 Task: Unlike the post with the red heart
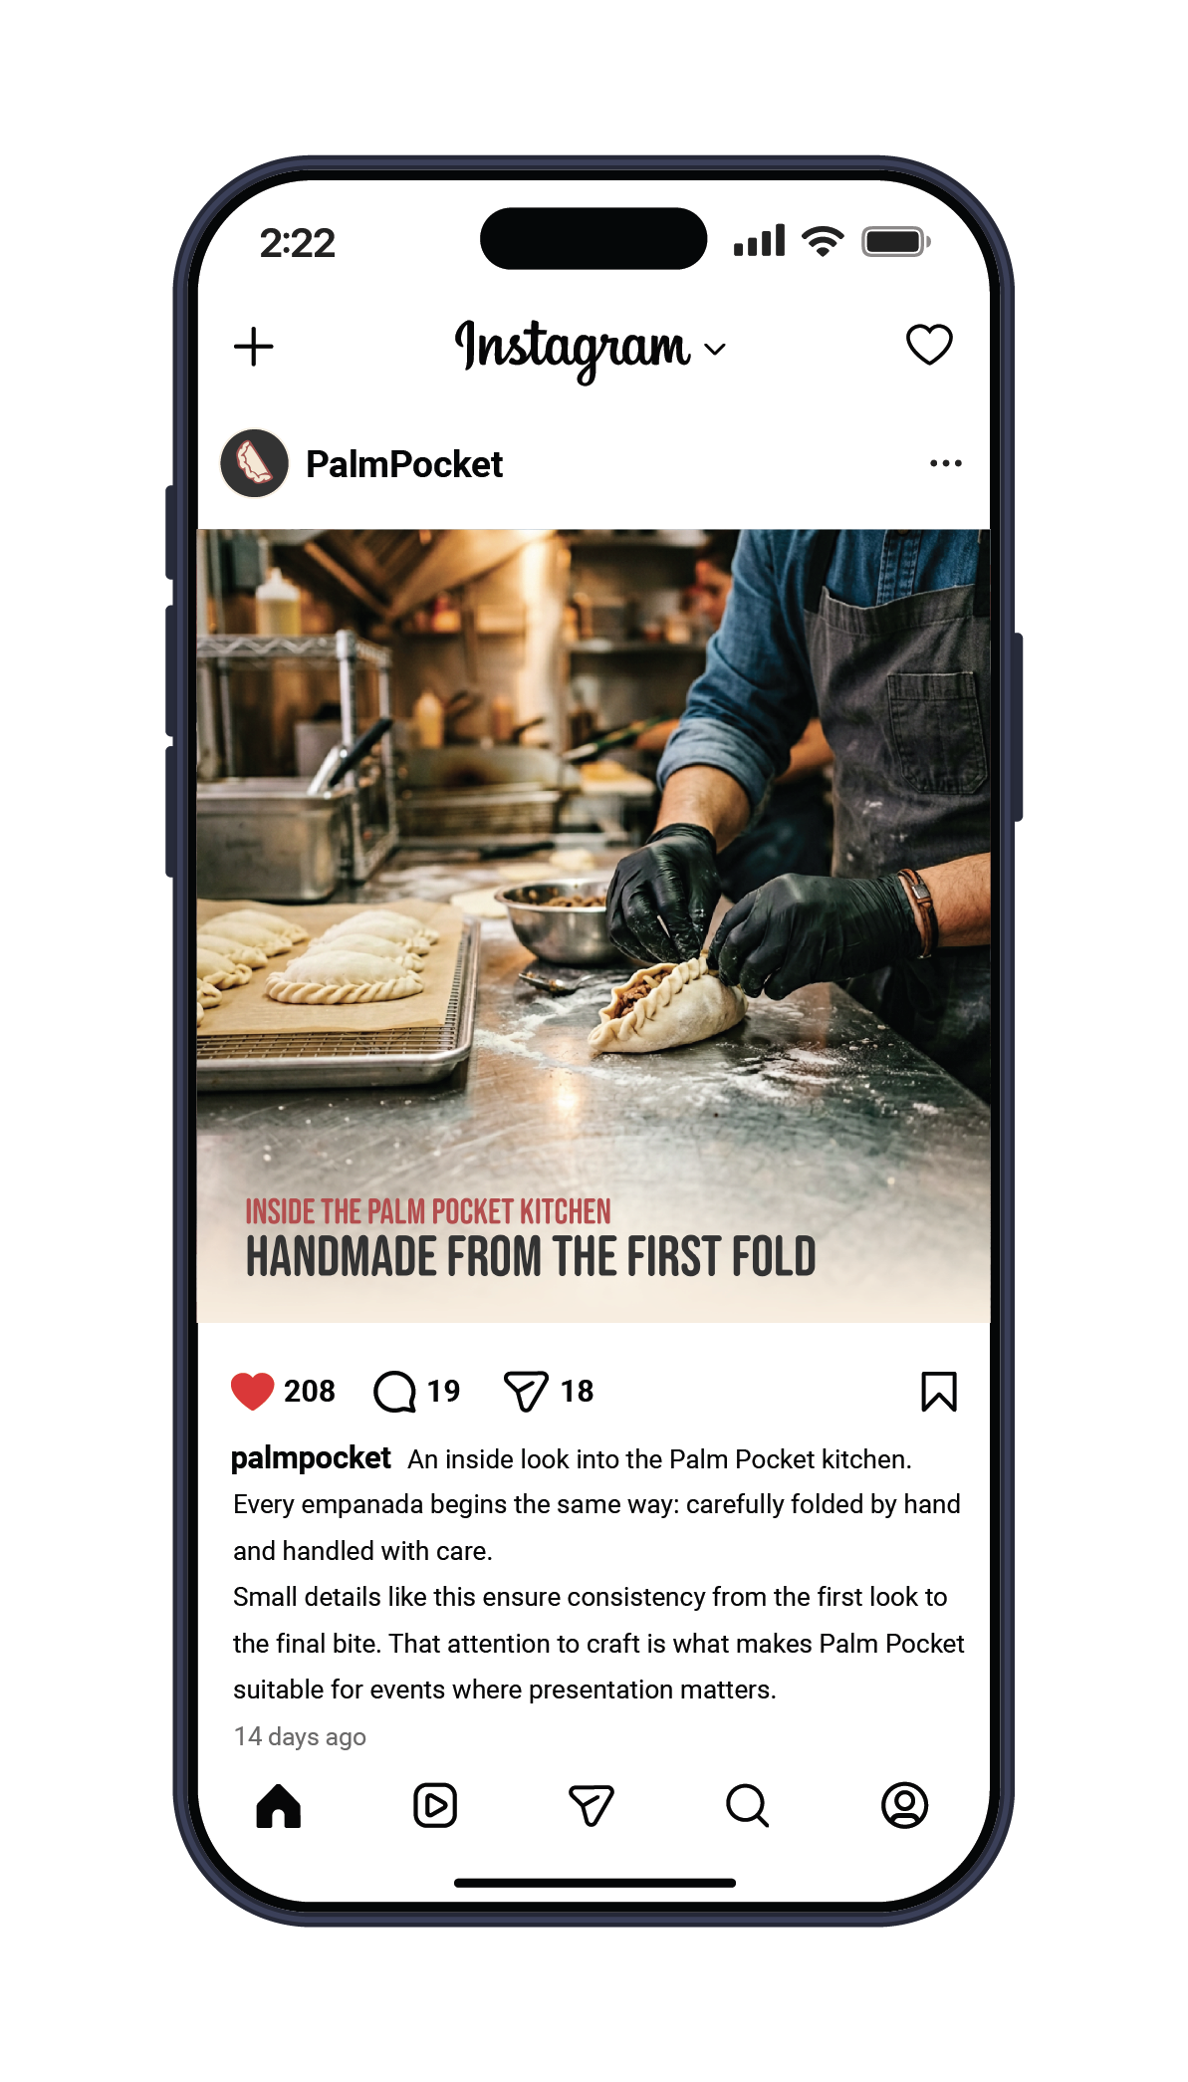pos(252,1391)
